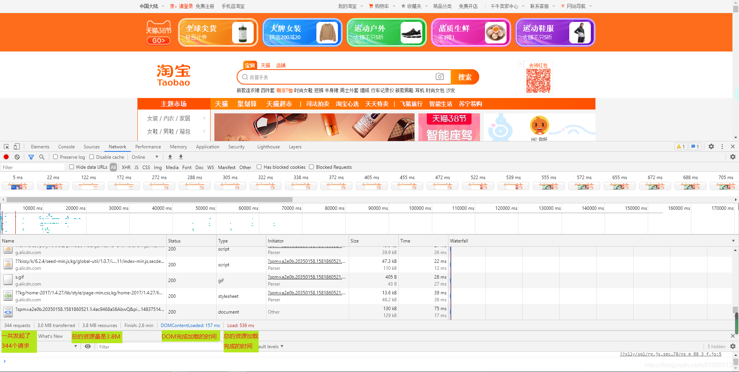Viewport: 739px width, 372px height.
Task: Close the QR code popup
Action: pos(520,64)
